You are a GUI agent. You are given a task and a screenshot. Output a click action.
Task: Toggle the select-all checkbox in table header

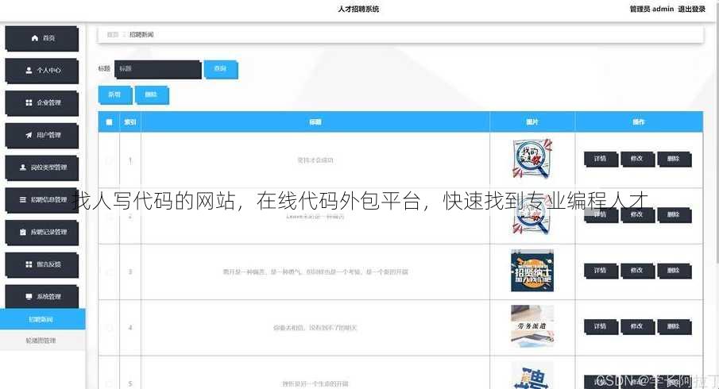[109, 122]
